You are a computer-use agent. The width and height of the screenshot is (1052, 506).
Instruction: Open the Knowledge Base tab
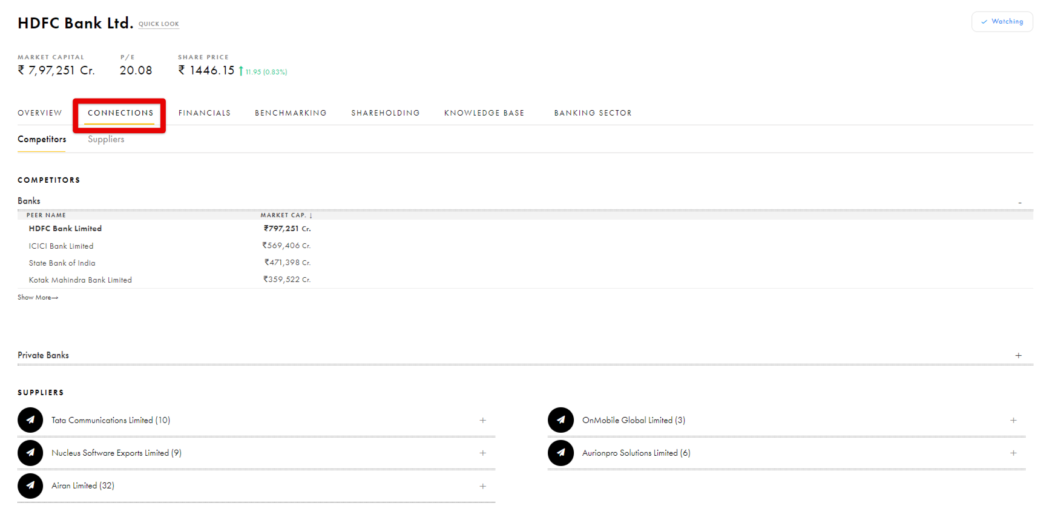484,113
